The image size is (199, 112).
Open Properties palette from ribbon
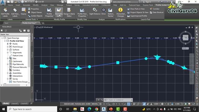click(34, 9)
